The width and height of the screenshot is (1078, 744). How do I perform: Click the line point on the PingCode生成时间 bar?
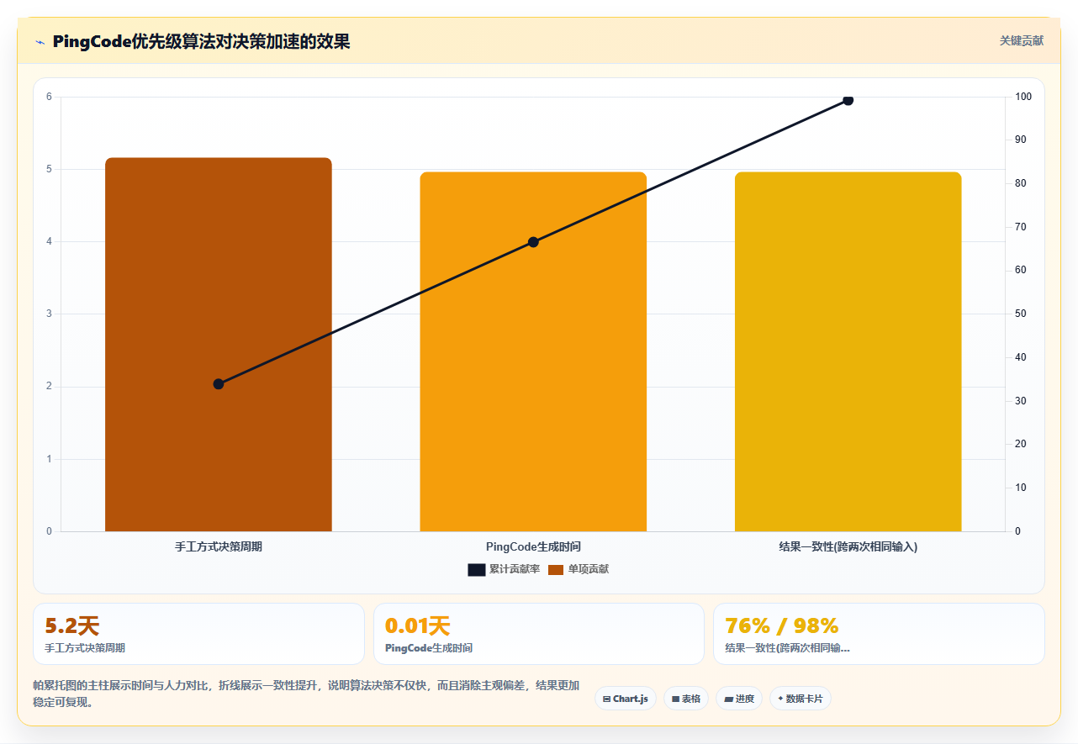point(533,242)
